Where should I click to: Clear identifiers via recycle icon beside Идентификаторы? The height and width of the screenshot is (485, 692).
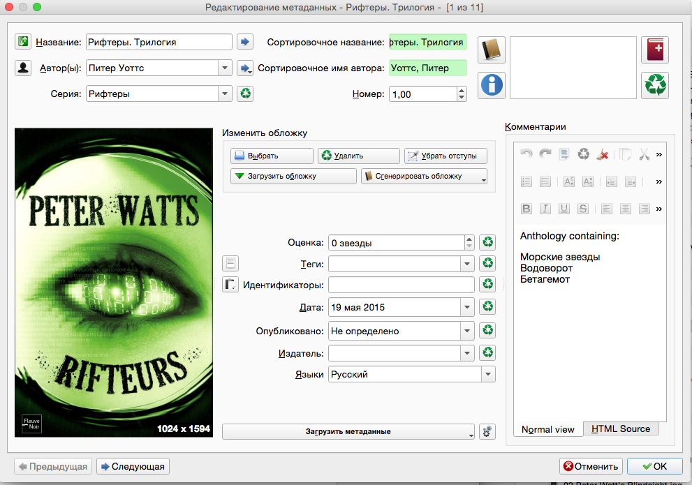[487, 284]
